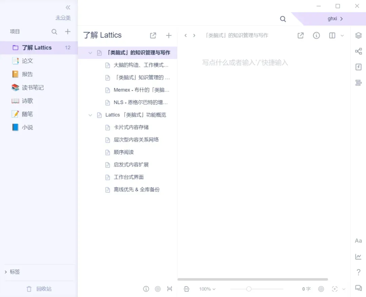Open global search from the top bar
366x297 pixels.
pos(283,19)
